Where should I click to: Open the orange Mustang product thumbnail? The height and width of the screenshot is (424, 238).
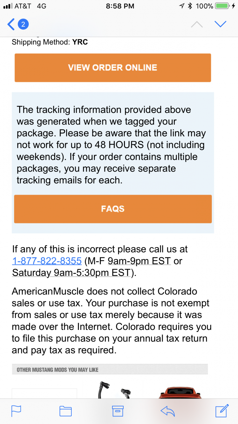coord(180,393)
